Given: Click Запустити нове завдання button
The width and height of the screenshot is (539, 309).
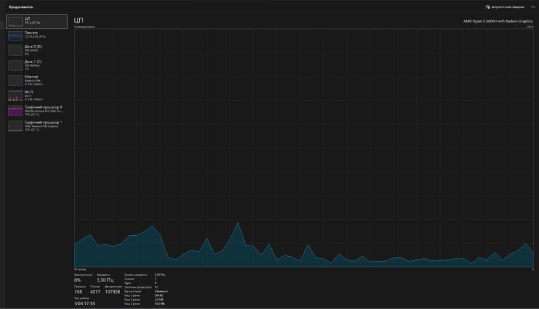Looking at the screenshot, I should [x=505, y=7].
